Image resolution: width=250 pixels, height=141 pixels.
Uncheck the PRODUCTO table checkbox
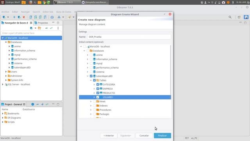click(x=98, y=93)
